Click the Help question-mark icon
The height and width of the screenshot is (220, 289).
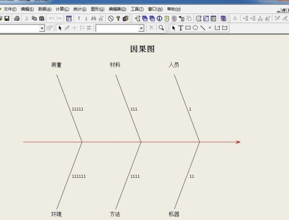[x=118, y=18]
